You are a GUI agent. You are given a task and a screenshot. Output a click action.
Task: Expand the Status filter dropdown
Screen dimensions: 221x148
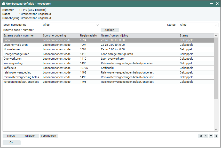click(198, 25)
